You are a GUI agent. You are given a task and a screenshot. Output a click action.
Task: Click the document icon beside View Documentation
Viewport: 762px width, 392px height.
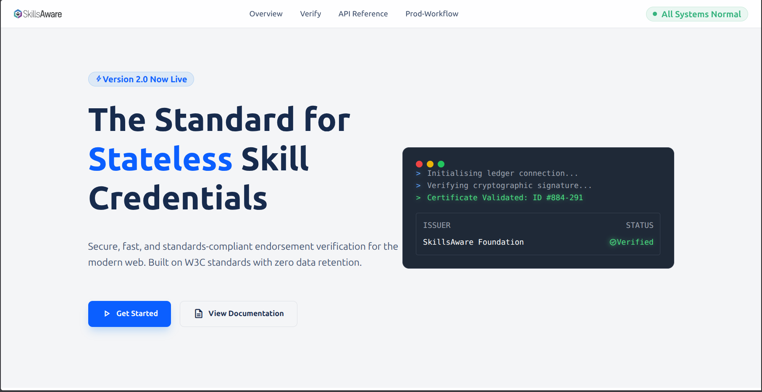point(198,314)
